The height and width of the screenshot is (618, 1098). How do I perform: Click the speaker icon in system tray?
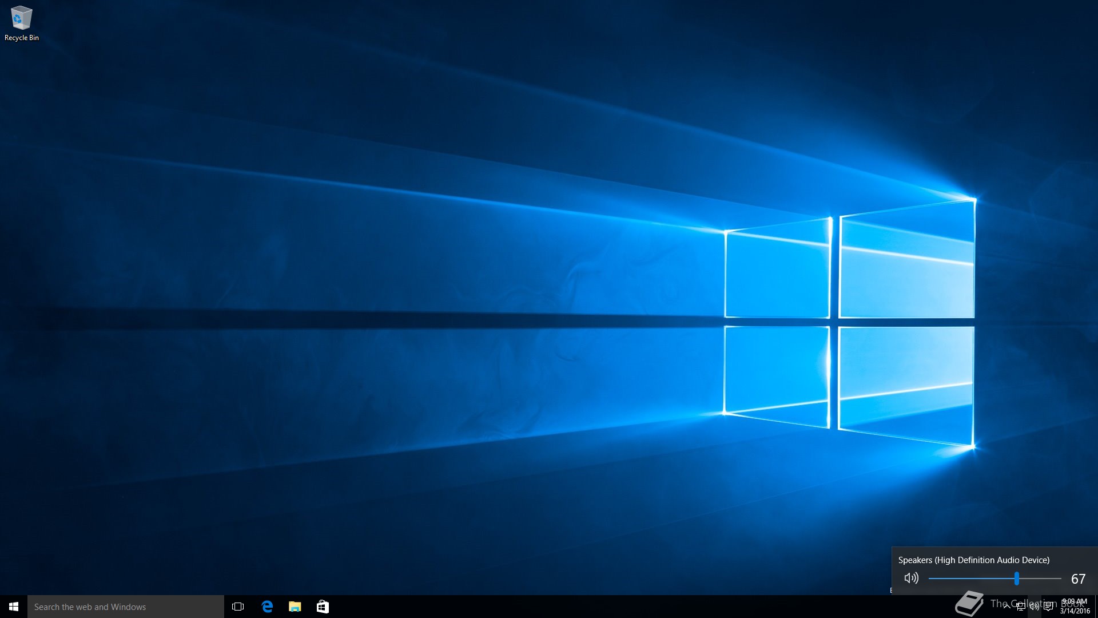[1034, 607]
